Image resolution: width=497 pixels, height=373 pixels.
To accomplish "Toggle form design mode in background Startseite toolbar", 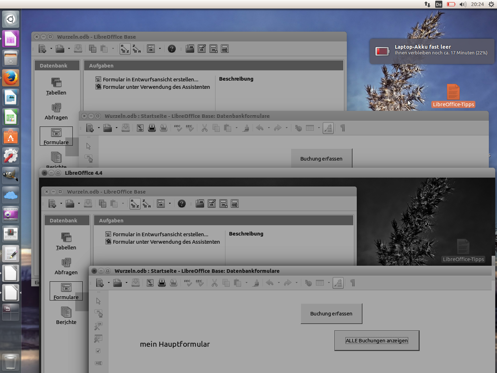I will 328,128.
